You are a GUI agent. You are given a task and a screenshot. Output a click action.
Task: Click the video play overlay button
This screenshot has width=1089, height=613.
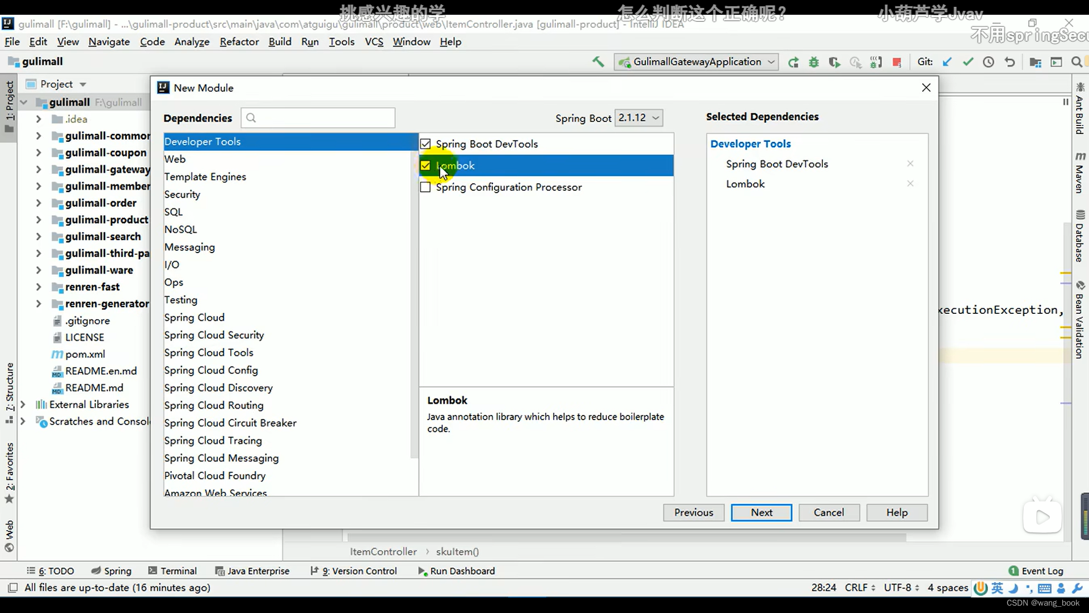click(x=1042, y=517)
